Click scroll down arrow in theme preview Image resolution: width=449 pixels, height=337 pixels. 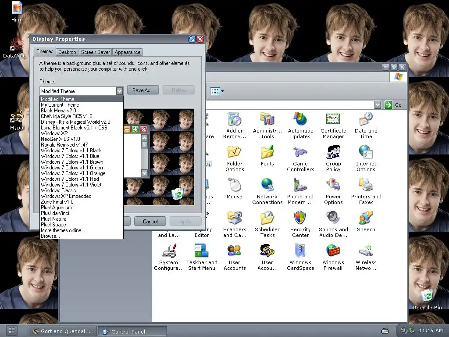click(x=144, y=173)
